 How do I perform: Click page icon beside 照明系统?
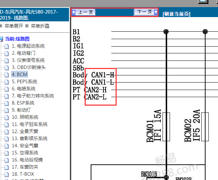(6, 117)
